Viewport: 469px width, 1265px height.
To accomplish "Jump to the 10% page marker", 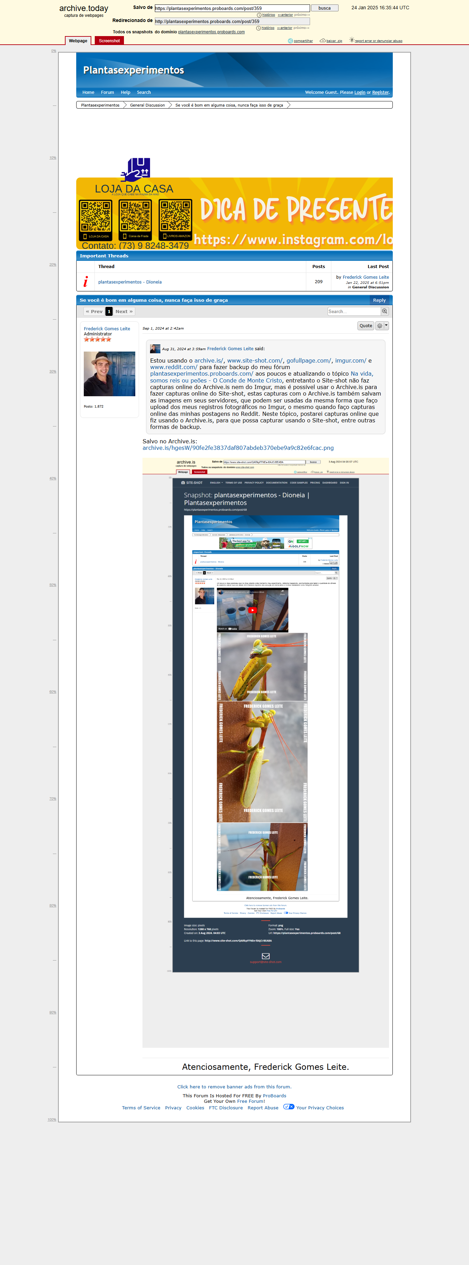I will pos(53,158).
